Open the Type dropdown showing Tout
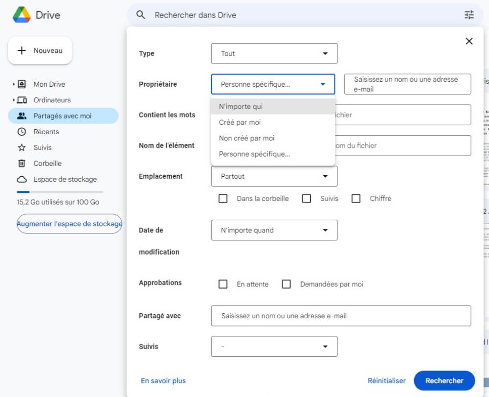 pos(274,53)
